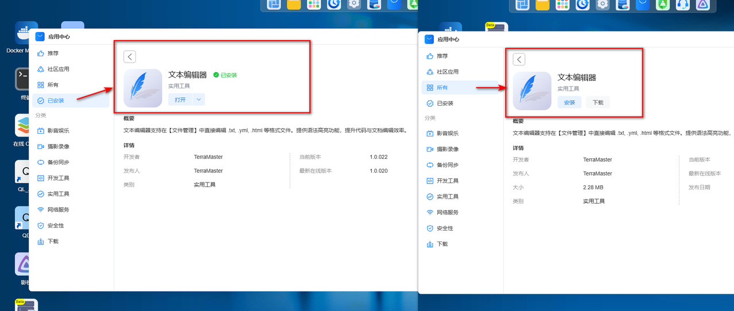Click 开发者 TerraMaster value in left window
This screenshot has width=734, height=311.
click(208, 157)
